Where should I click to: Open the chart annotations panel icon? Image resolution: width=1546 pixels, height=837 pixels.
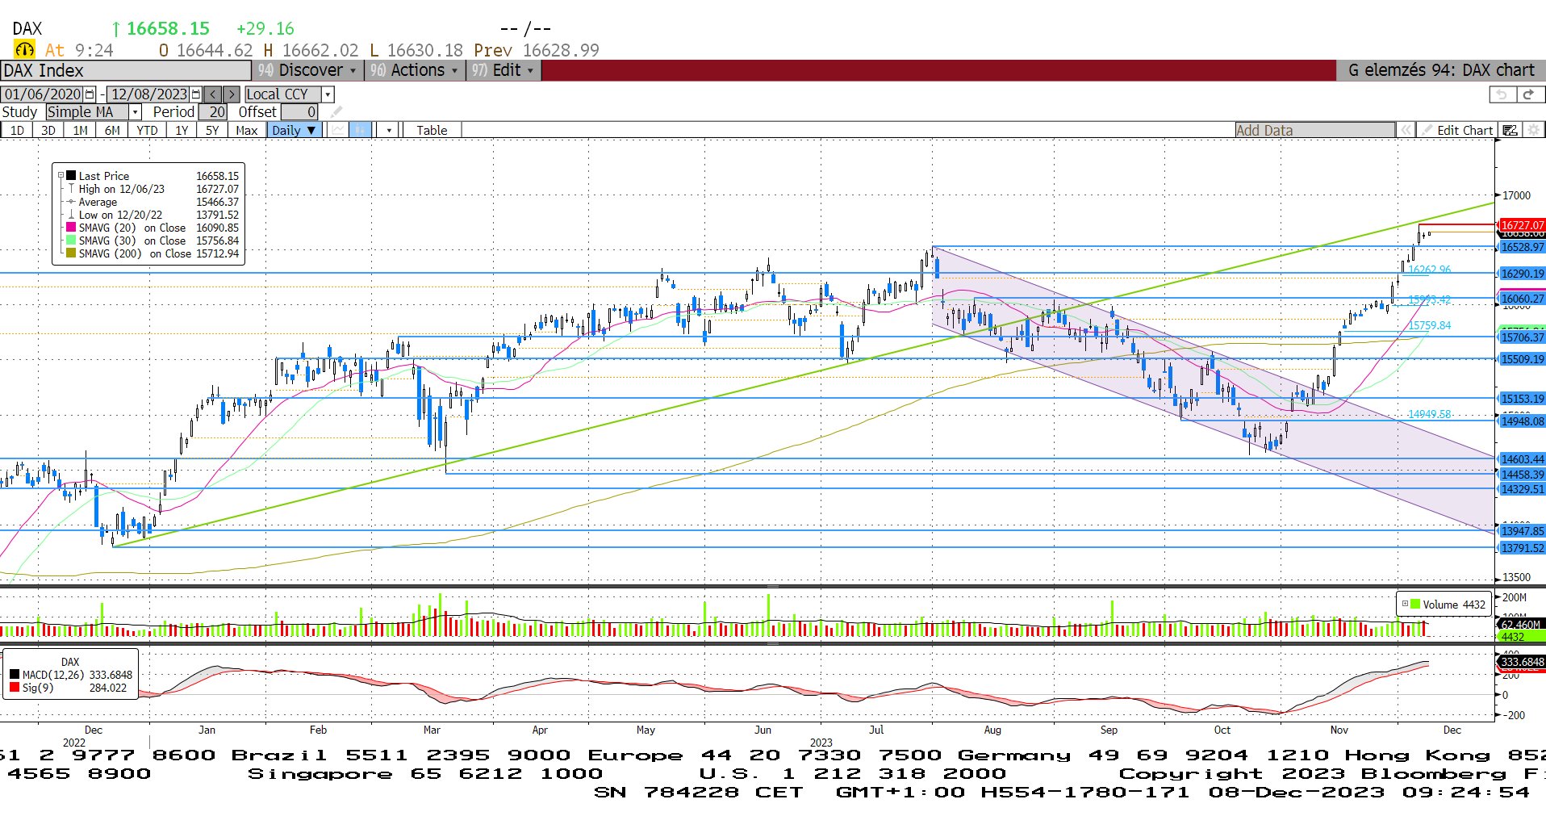pos(1510,130)
